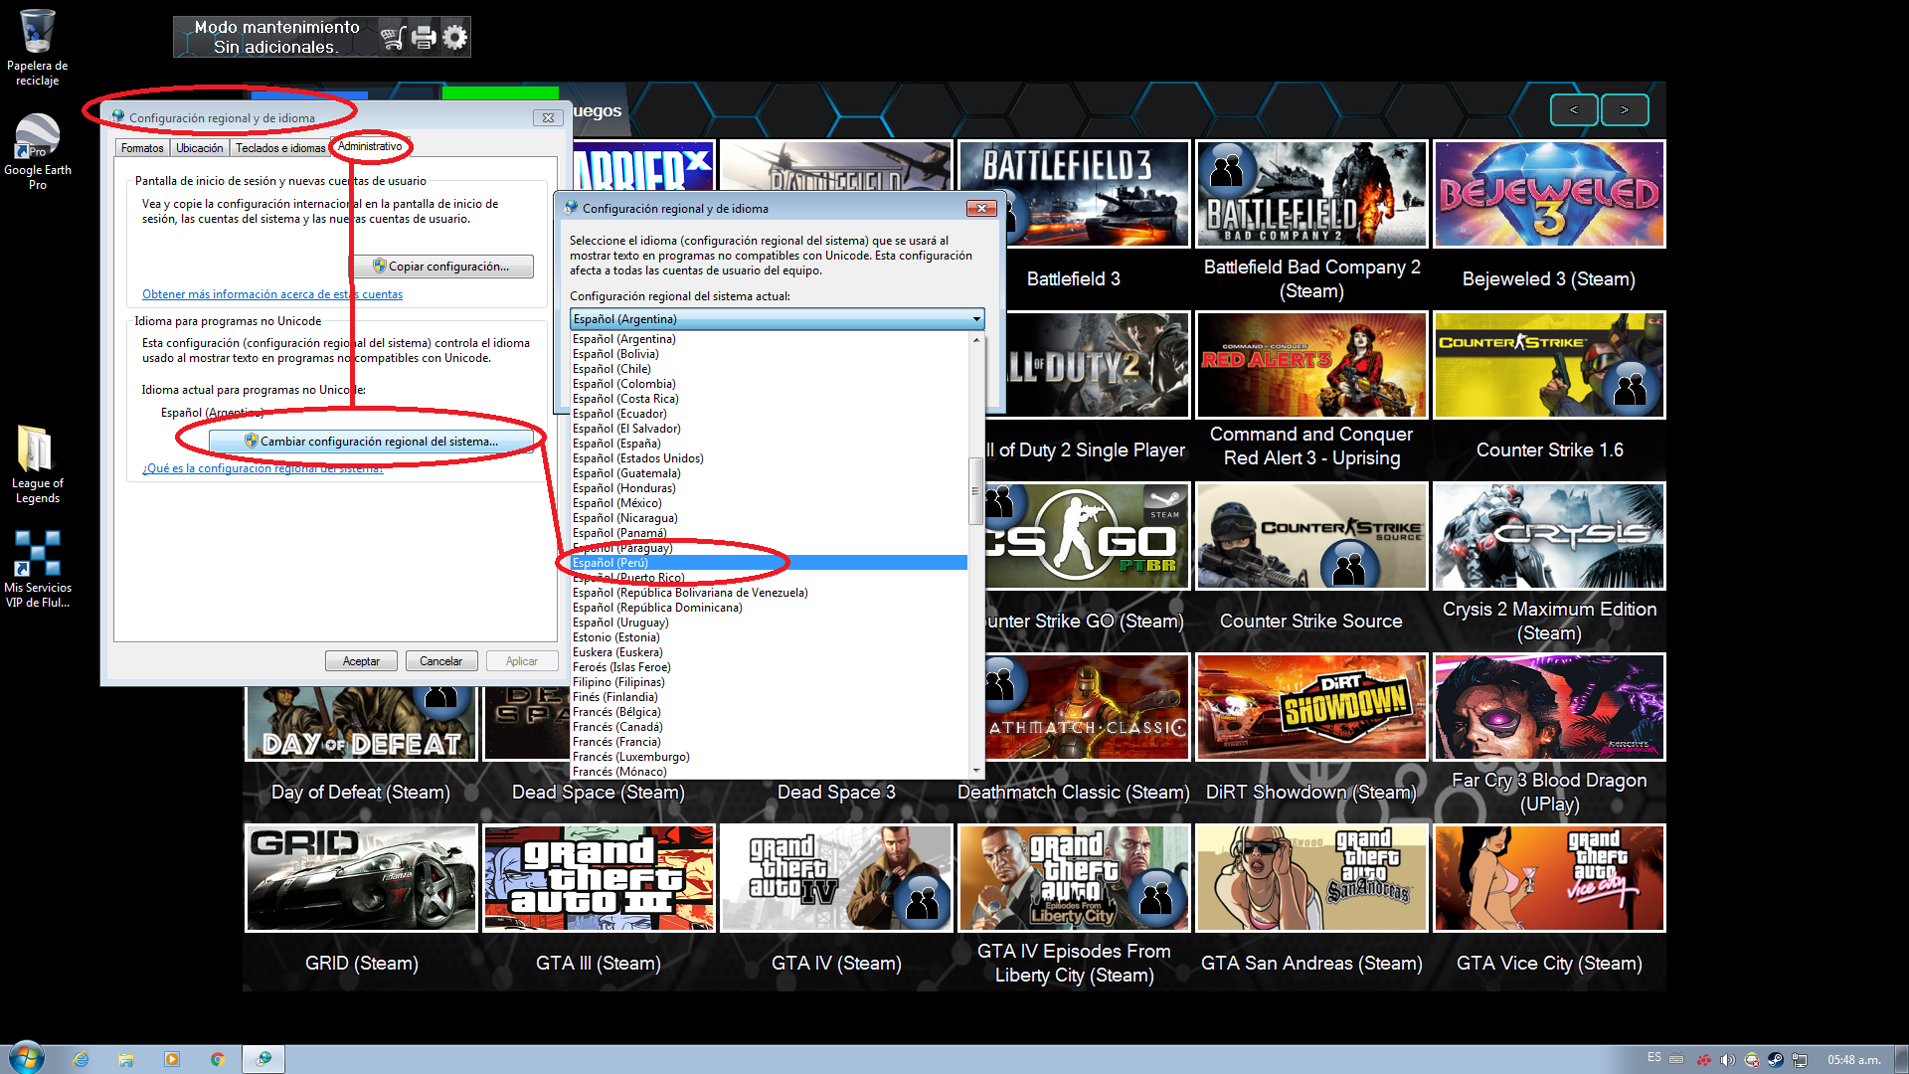Open Counter Strike 1.6 tile
Viewport: 1909px width, 1074px height.
coord(1549,365)
